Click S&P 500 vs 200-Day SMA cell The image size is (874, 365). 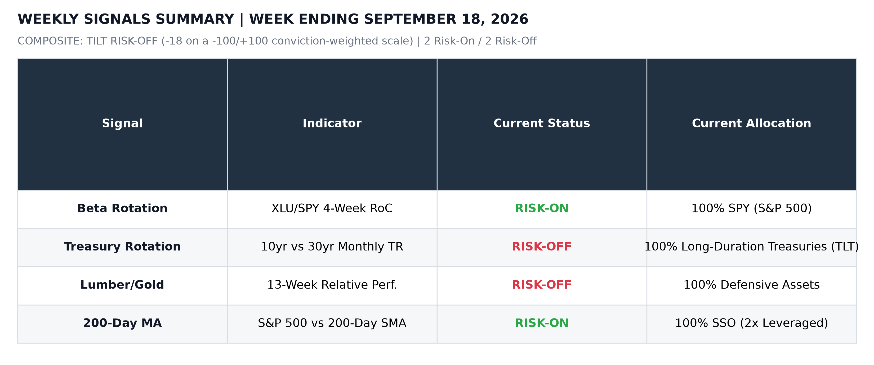tap(332, 324)
